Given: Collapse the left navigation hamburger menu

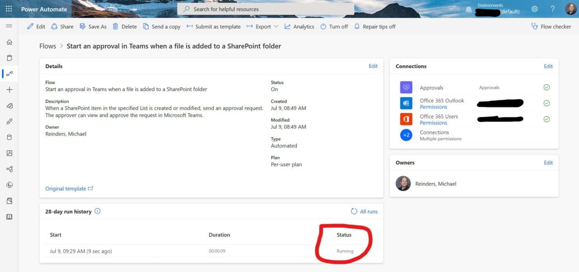Looking at the screenshot, I should (9, 26).
